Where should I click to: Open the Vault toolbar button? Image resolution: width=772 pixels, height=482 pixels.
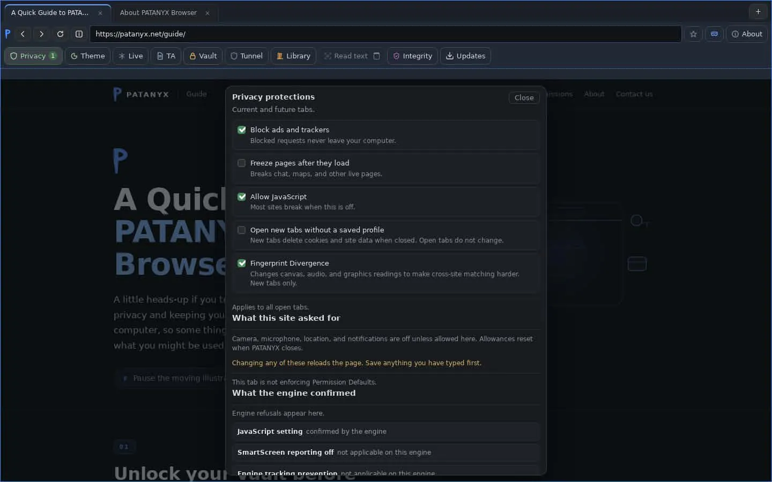click(203, 56)
